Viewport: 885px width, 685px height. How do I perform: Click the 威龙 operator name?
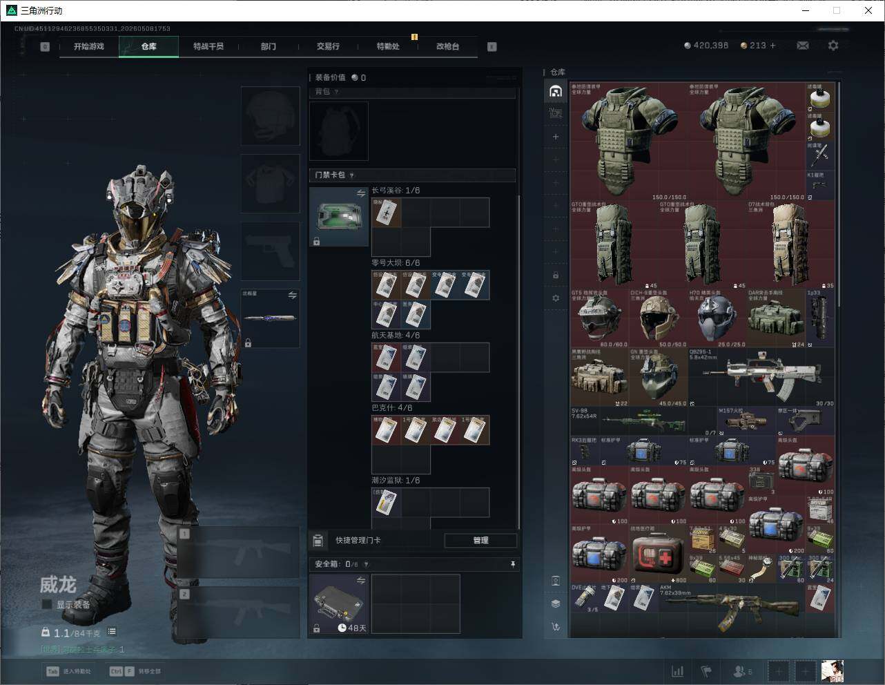[x=57, y=585]
